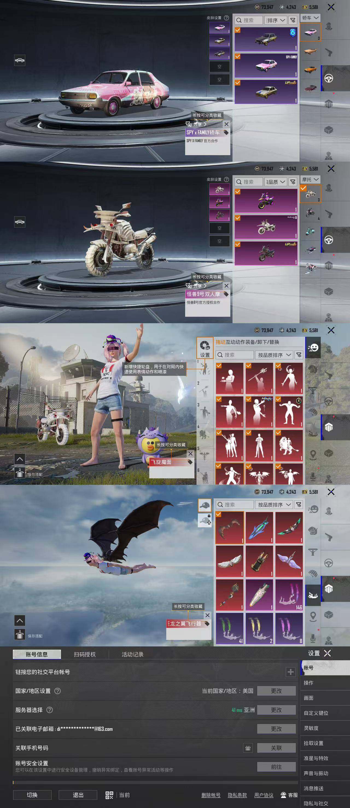Open the 排序 dropdown in the sedan screen
The width and height of the screenshot is (350, 808).
point(276,20)
